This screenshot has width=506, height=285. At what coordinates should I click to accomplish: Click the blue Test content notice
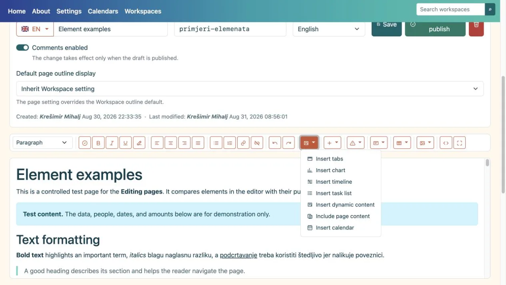[247, 214]
